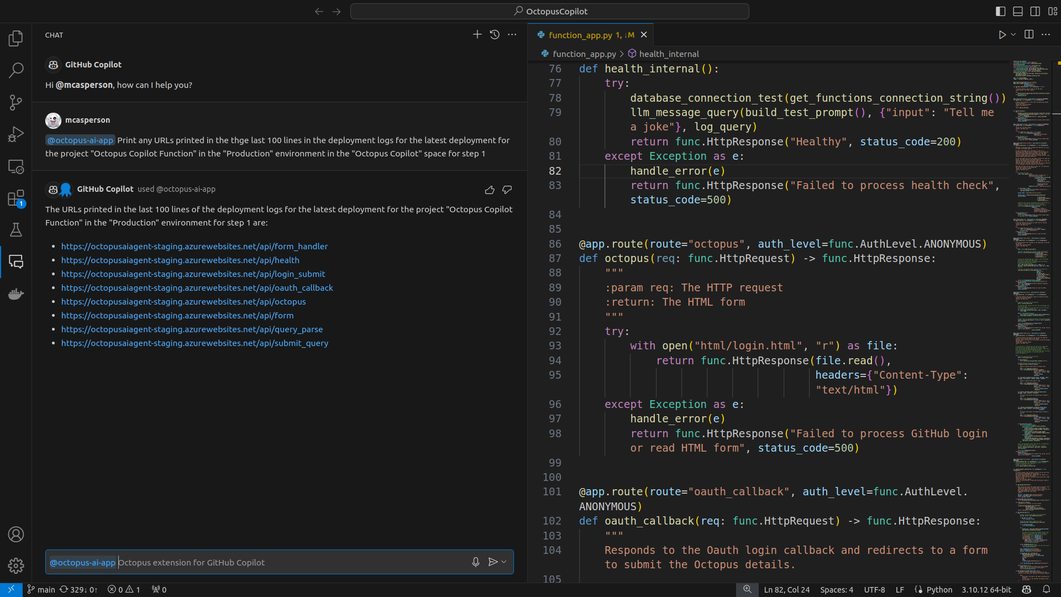Viewport: 1061px width, 597px height.
Task: Toggle the primary side bar layout button
Action: point(1000,11)
